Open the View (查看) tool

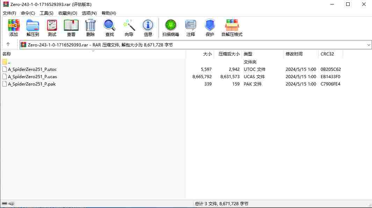[x=71, y=28]
